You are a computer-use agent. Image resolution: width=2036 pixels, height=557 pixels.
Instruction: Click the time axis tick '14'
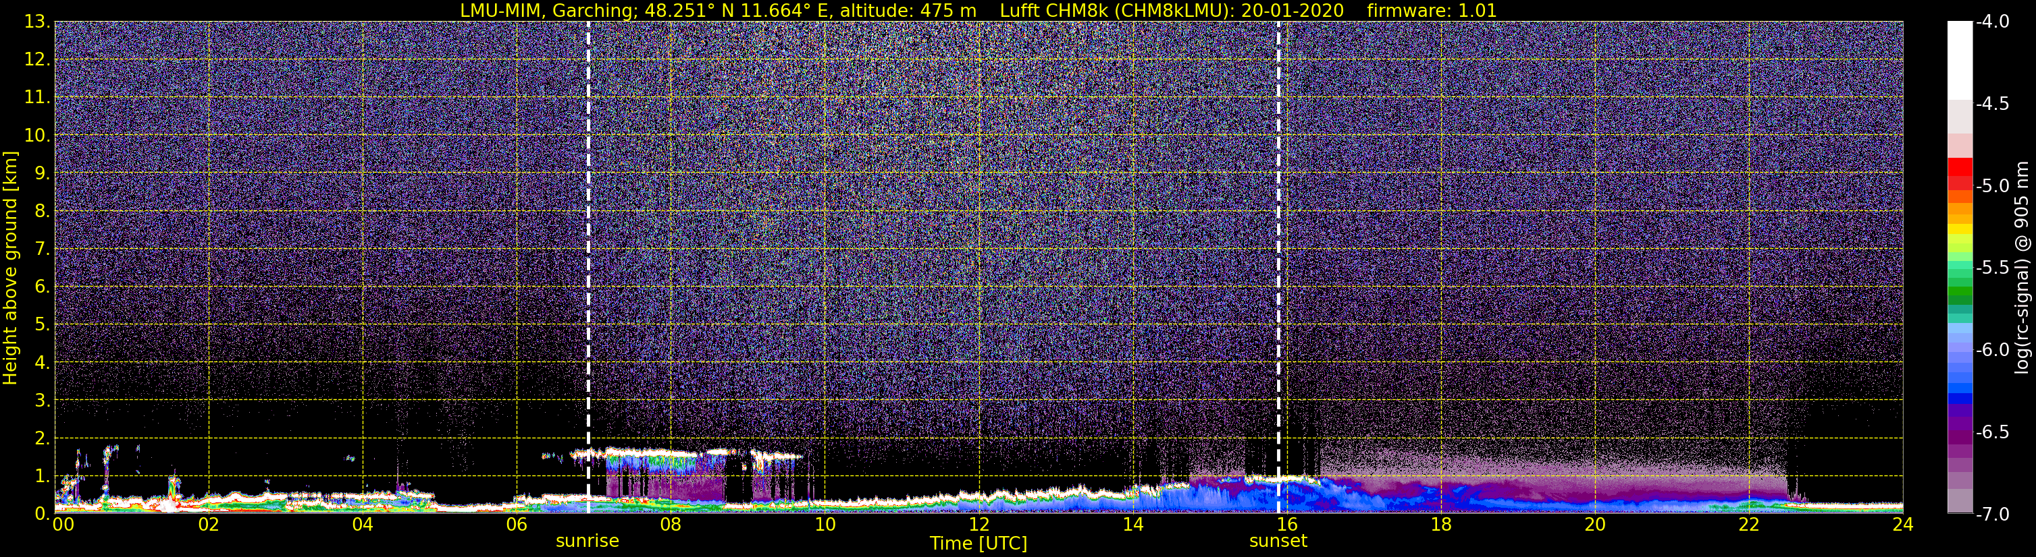point(1132,525)
